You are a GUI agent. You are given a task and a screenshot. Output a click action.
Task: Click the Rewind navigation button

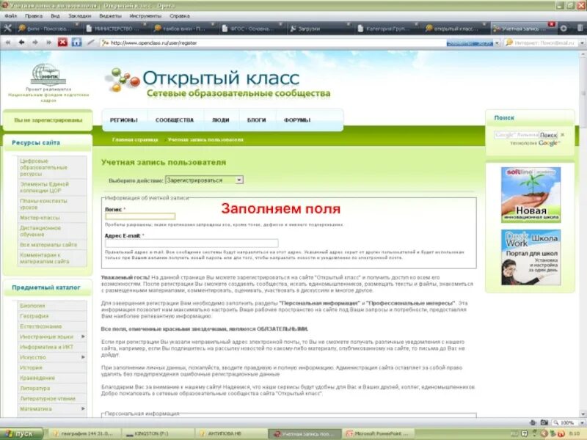pyautogui.click(x=8, y=43)
